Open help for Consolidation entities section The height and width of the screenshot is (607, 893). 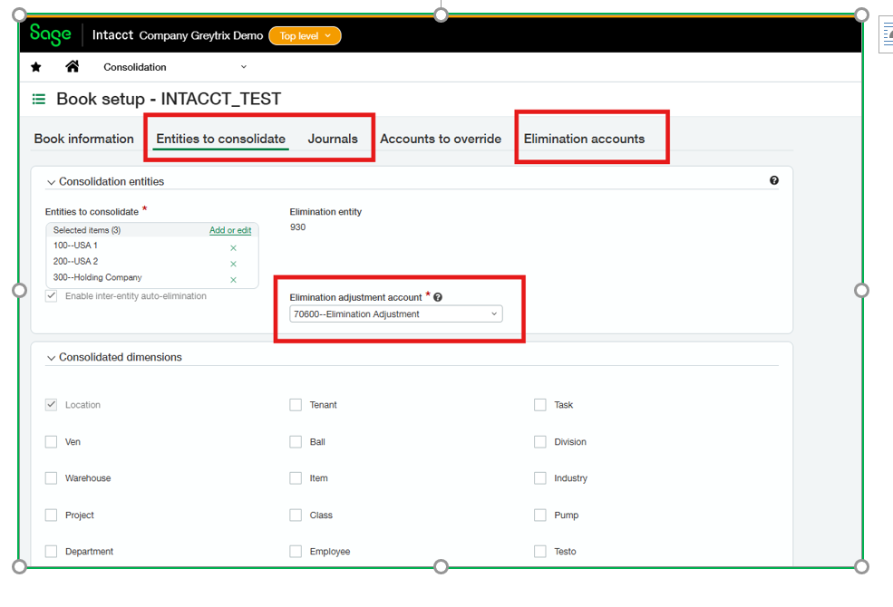click(x=774, y=180)
